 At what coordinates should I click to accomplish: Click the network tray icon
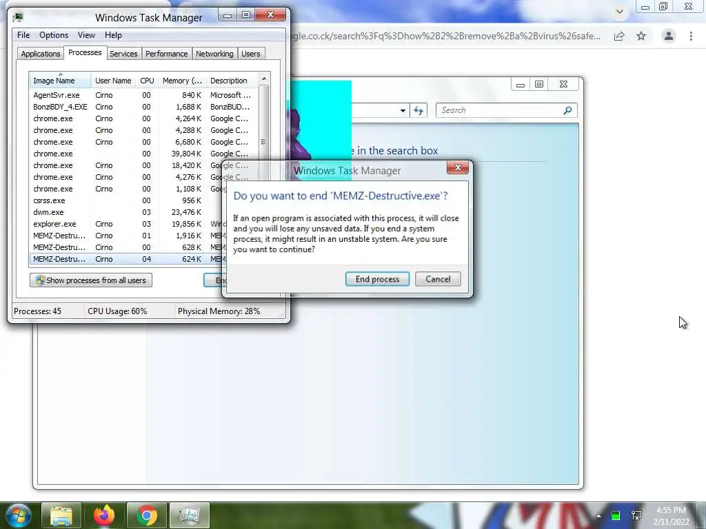click(636, 515)
